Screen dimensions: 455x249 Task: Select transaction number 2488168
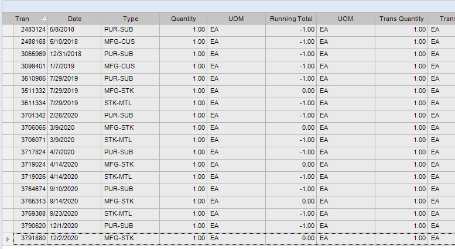(x=33, y=41)
